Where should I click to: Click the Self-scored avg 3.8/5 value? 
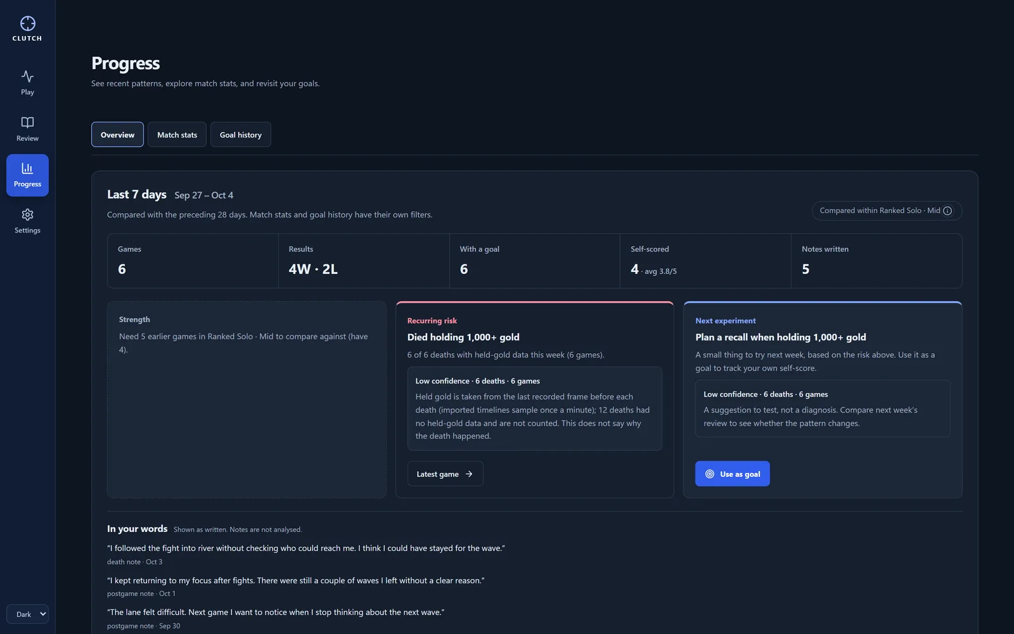[653, 269]
